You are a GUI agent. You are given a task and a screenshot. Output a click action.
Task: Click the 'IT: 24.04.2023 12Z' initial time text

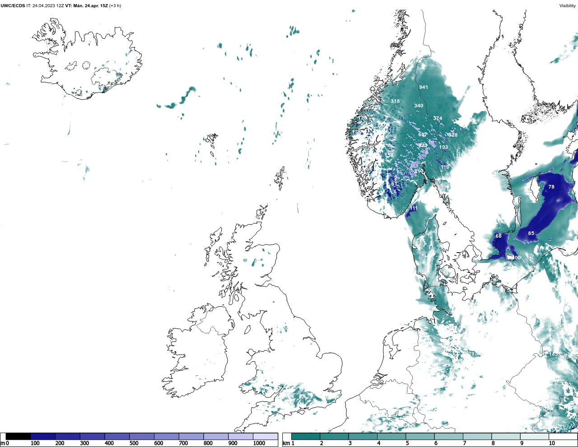click(45, 6)
